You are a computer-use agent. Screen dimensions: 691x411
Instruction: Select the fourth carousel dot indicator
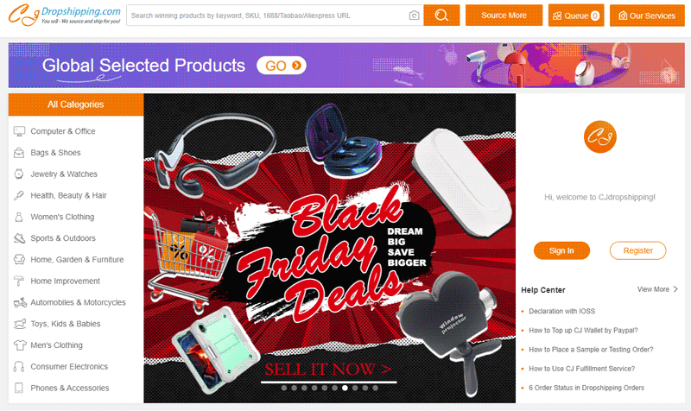tap(314, 388)
